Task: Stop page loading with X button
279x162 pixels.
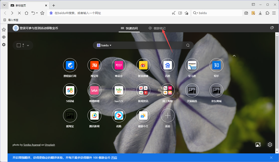Action: pos(19,13)
